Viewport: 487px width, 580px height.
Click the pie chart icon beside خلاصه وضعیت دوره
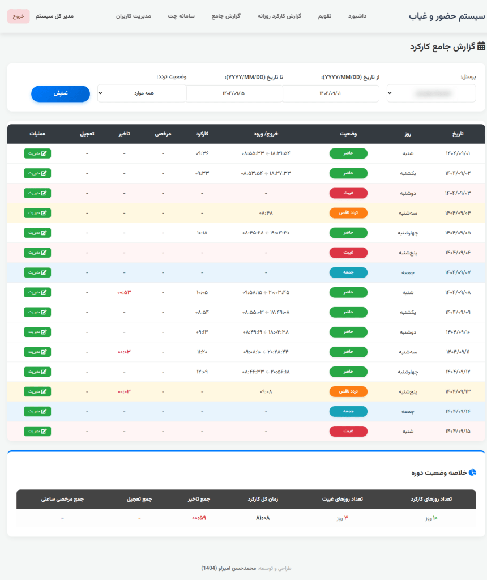tap(473, 472)
